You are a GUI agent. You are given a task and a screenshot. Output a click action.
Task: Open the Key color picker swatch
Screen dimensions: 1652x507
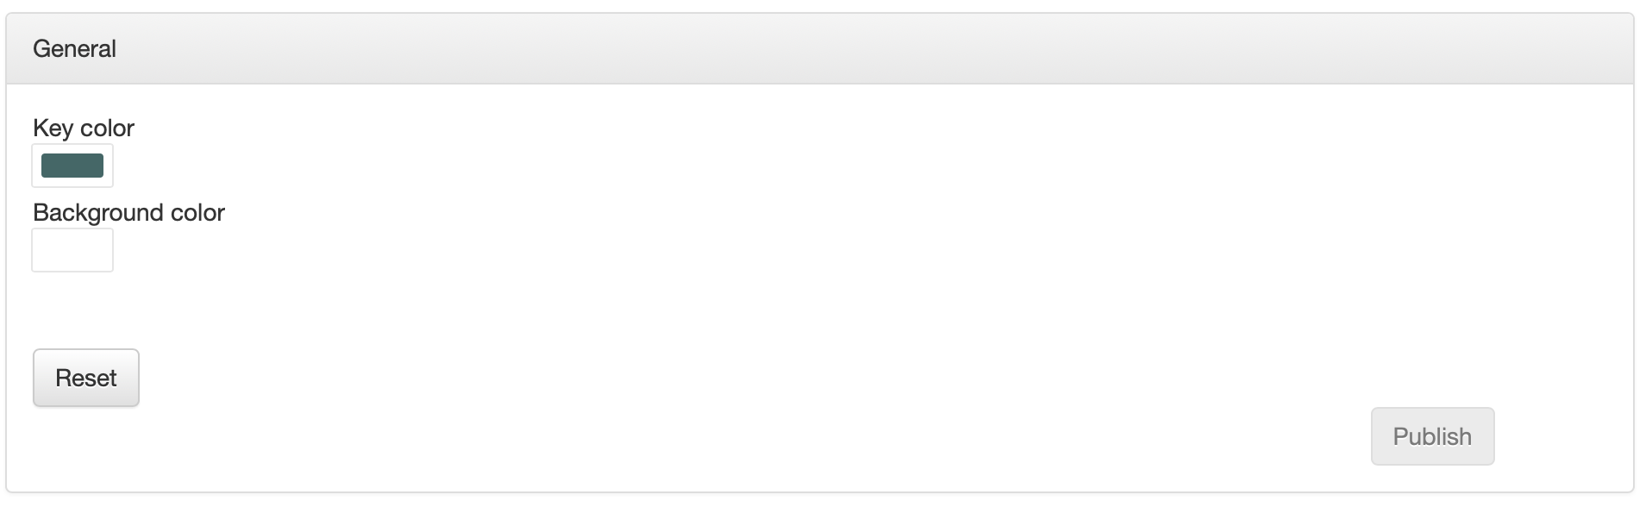click(72, 166)
